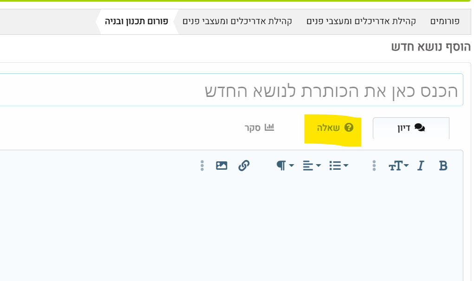
Task: Select the דיון discussion tab
Action: point(411,128)
